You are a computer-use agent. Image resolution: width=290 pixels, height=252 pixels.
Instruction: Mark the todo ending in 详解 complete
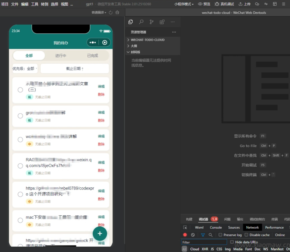pyautogui.click(x=20, y=140)
